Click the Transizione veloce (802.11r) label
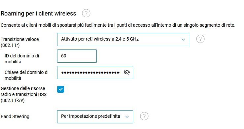This screenshot has height=129, width=244. [20, 42]
